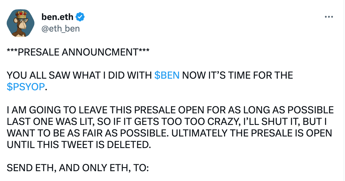Click the line UNTIL THIS TWEET IS DELETED
The width and height of the screenshot is (345, 181).
79,145
